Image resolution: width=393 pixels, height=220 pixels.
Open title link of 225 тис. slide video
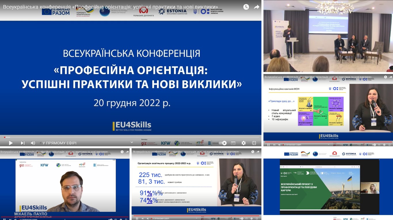186,151
